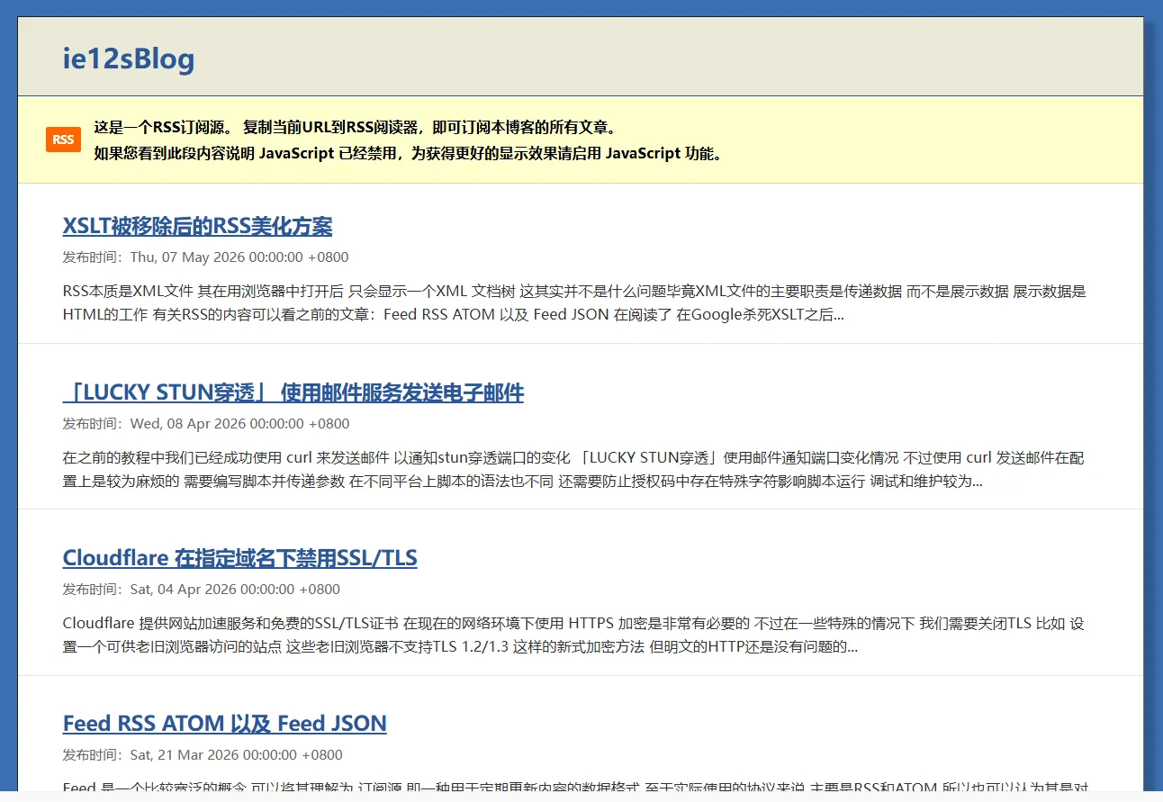Open the article XSLT被移除后的RSS美化方案
This screenshot has height=802, width=1163.
coord(197,226)
